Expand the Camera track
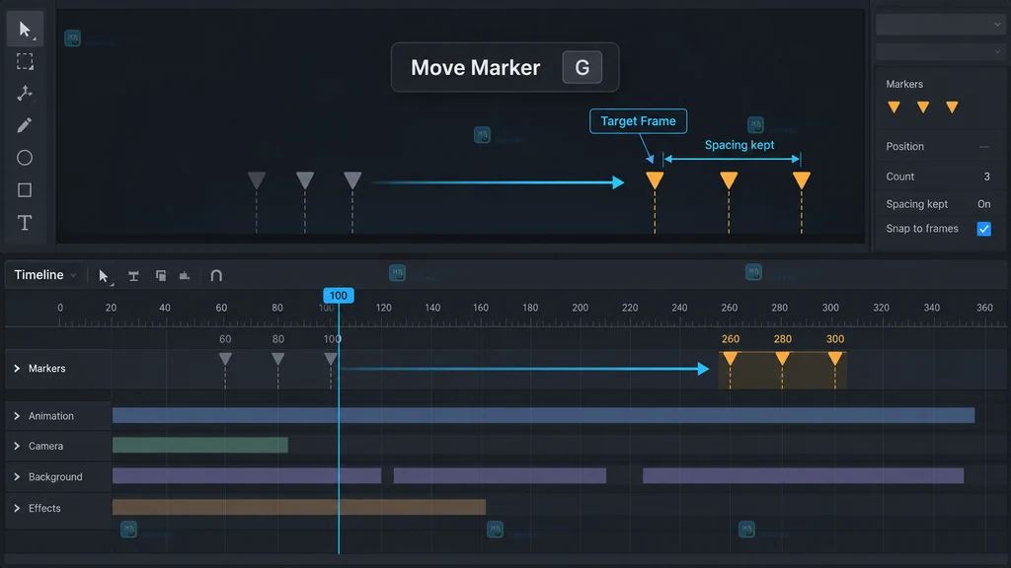Viewport: 1011px width, 568px height. click(17, 446)
